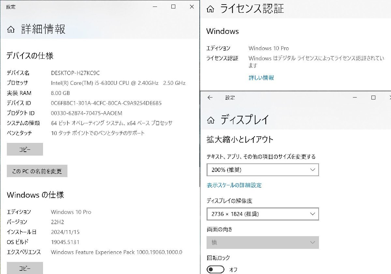Select the install date 2024/11/15

(65, 232)
